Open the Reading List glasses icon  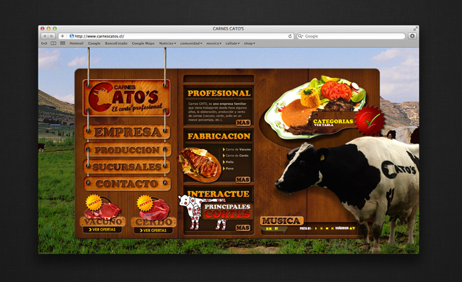coord(44,43)
